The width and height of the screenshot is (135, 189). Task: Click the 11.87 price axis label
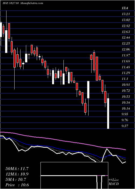tap(126, 55)
